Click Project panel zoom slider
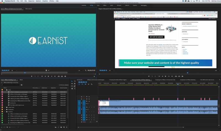 (13, 127)
